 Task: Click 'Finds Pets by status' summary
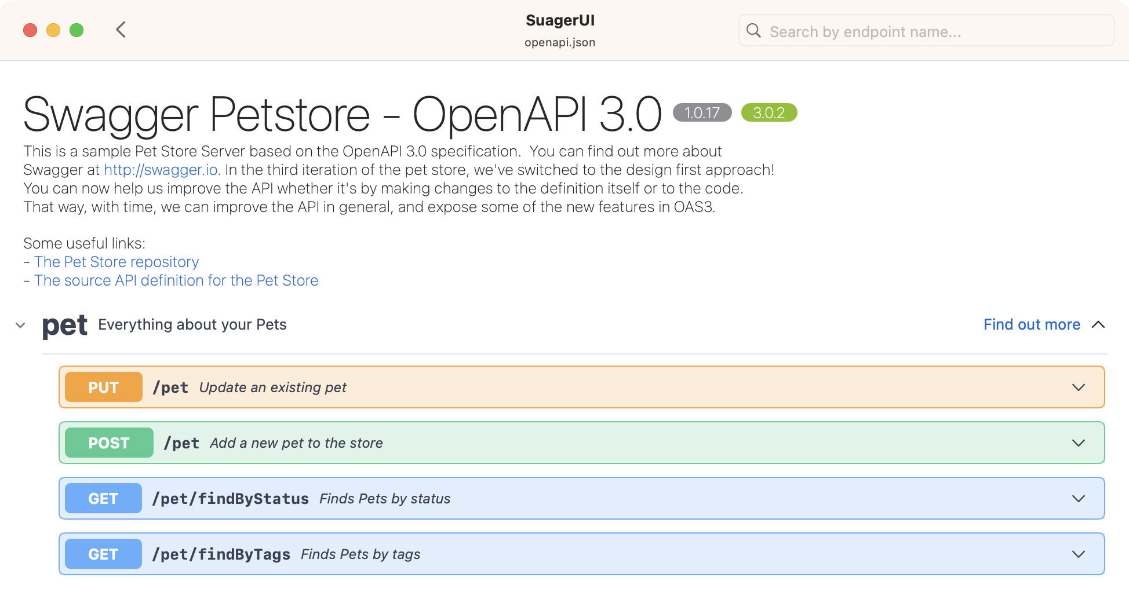coord(385,498)
